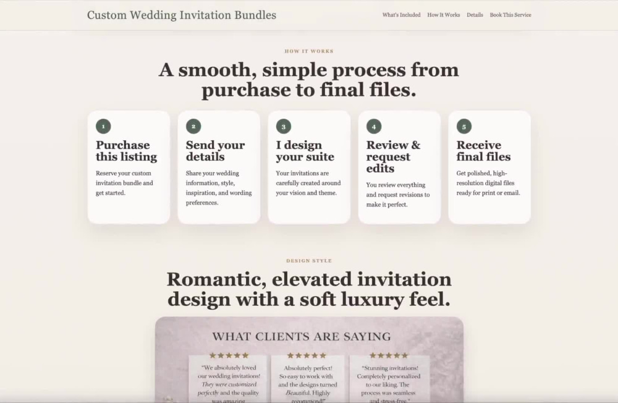Viewport: 618px width, 403px height.
Task: Click the 'WHAT CLIENTS ARE SAYING' image title
Action: (302, 336)
